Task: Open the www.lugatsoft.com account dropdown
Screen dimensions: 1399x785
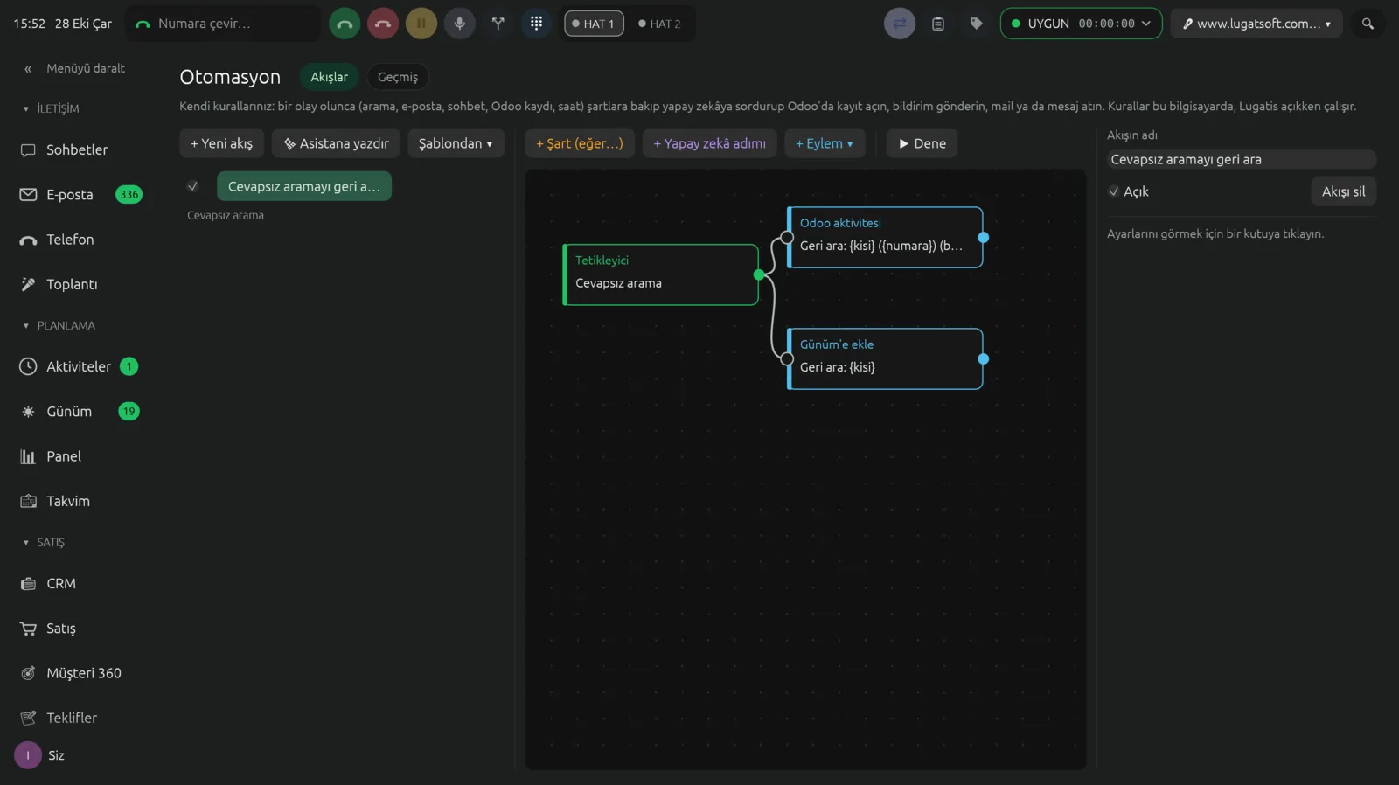Action: [x=1256, y=24]
